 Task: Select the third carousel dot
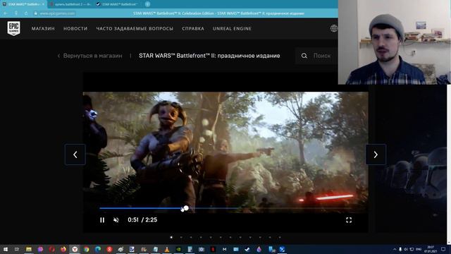191,237
